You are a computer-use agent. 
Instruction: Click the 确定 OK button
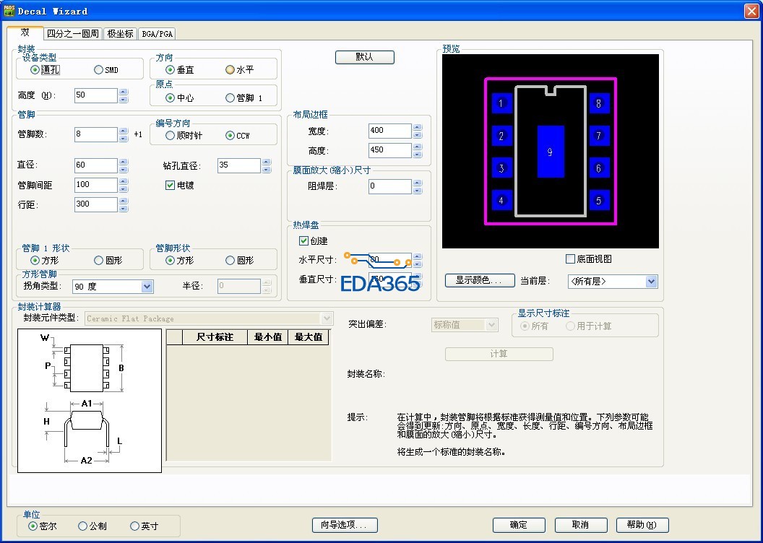pos(518,525)
